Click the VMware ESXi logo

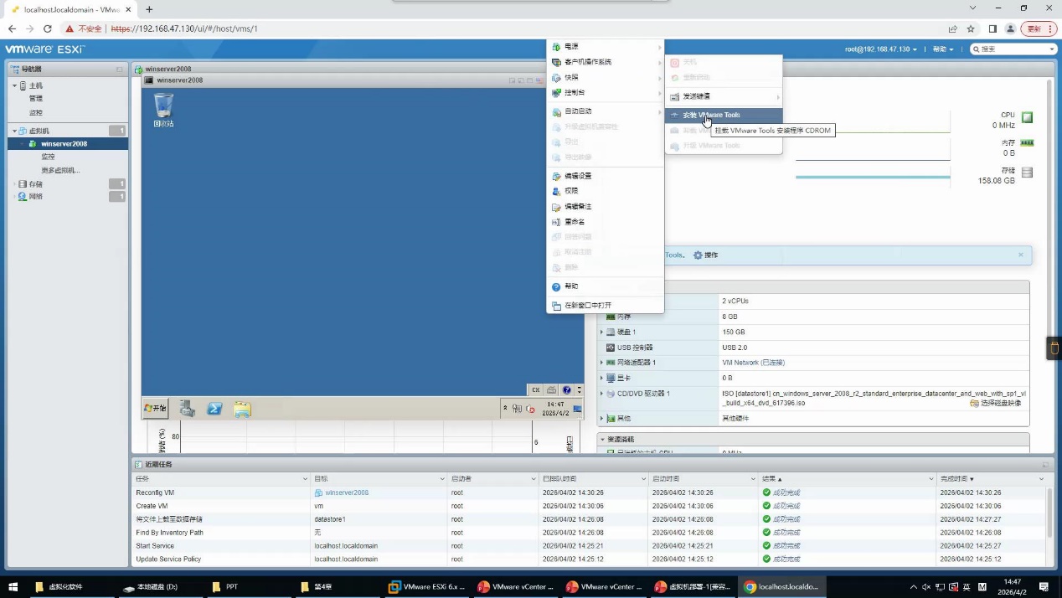[45, 49]
